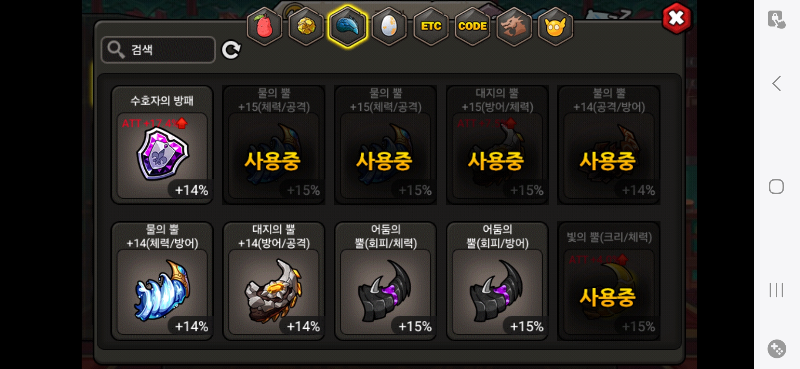Close the inventory with the red X
Screen dimensions: 800x369
pos(677,18)
